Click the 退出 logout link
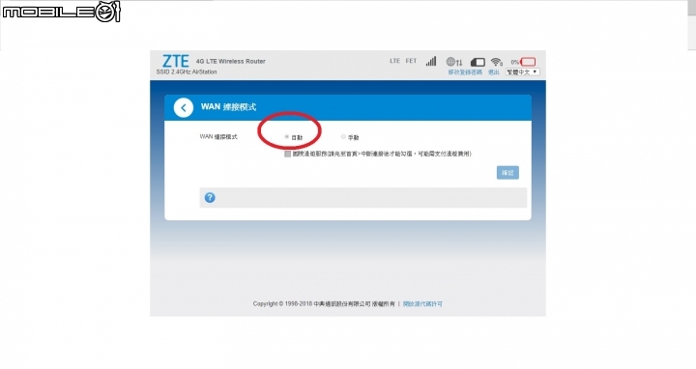The width and height of the screenshot is (696, 369). pos(494,72)
